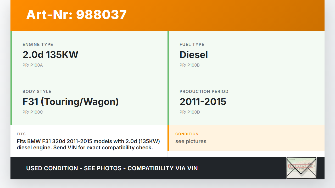Select the Engine Type 2.0d 135KW value
335x188 pixels.
[x=50, y=55]
